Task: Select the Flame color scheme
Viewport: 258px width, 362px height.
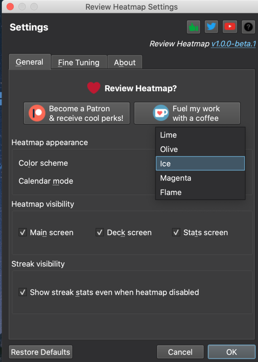Action: click(x=200, y=192)
